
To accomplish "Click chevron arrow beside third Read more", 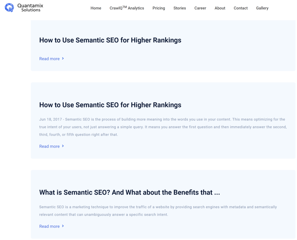I will (x=63, y=226).
